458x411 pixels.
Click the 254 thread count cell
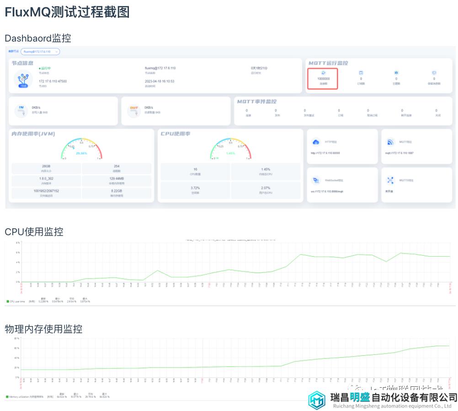117,169
